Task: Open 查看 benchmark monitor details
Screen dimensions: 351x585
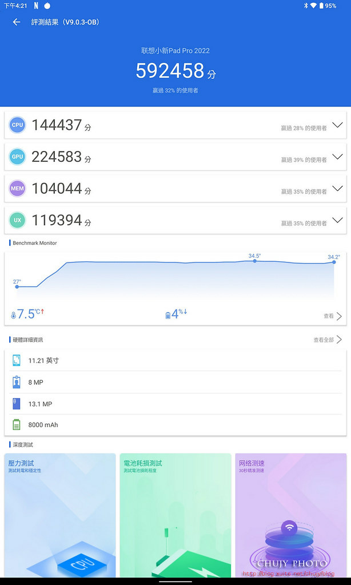Action: pyautogui.click(x=333, y=316)
